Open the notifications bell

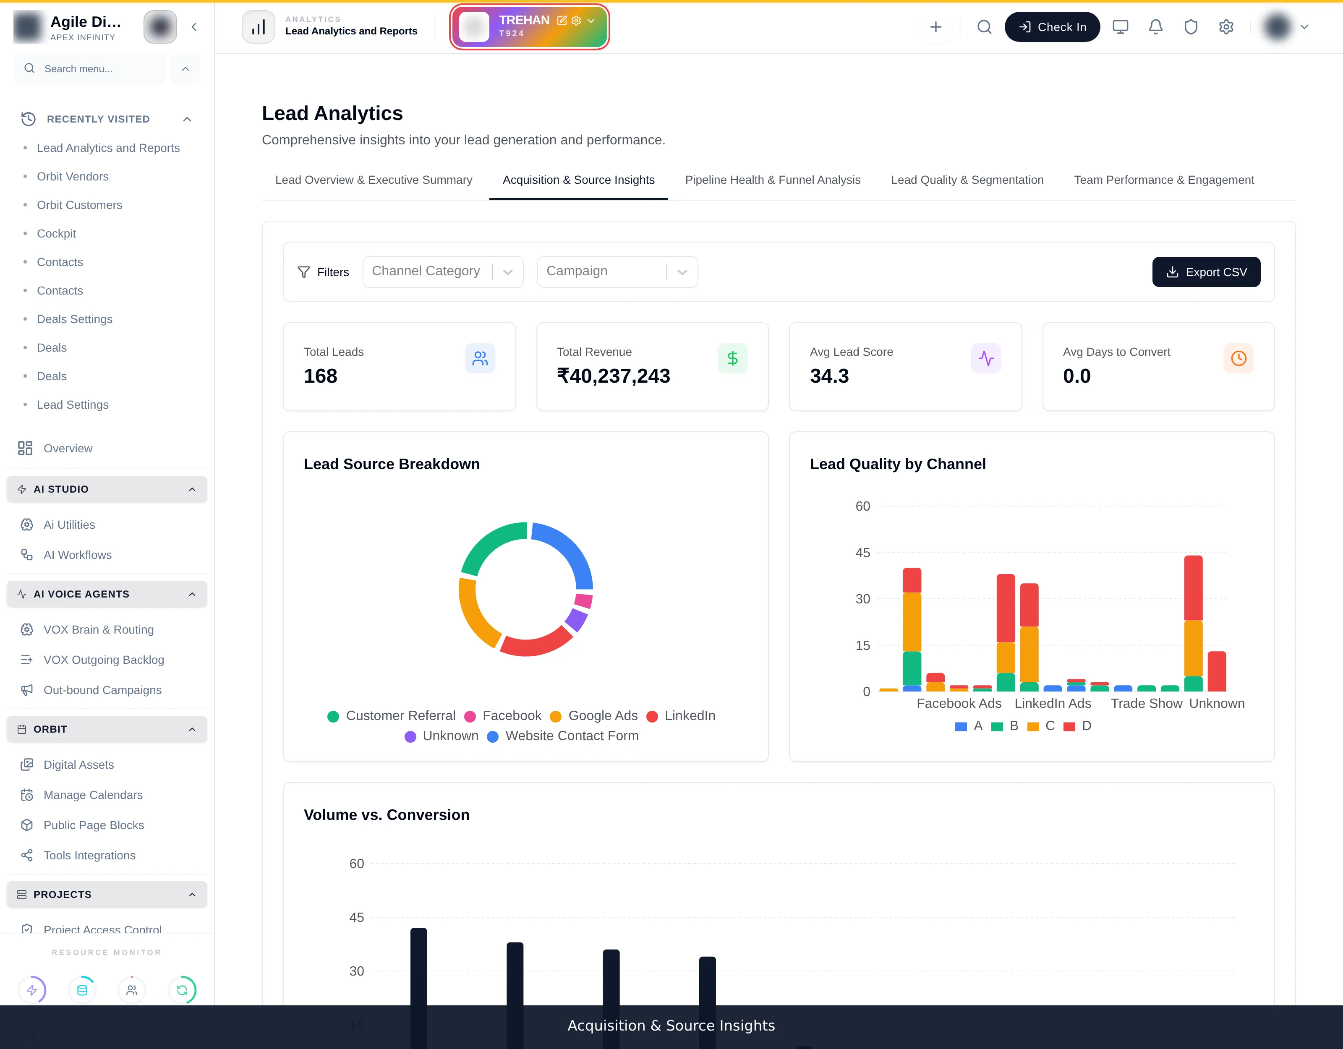tap(1155, 27)
